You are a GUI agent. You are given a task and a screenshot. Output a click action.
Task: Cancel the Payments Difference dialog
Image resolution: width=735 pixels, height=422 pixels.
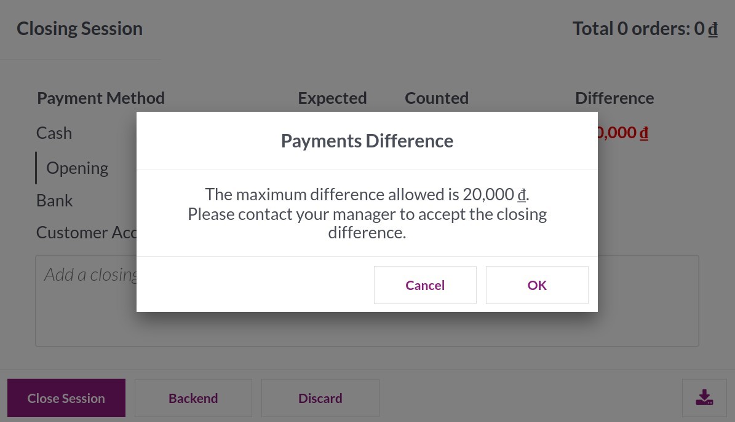pyautogui.click(x=425, y=284)
